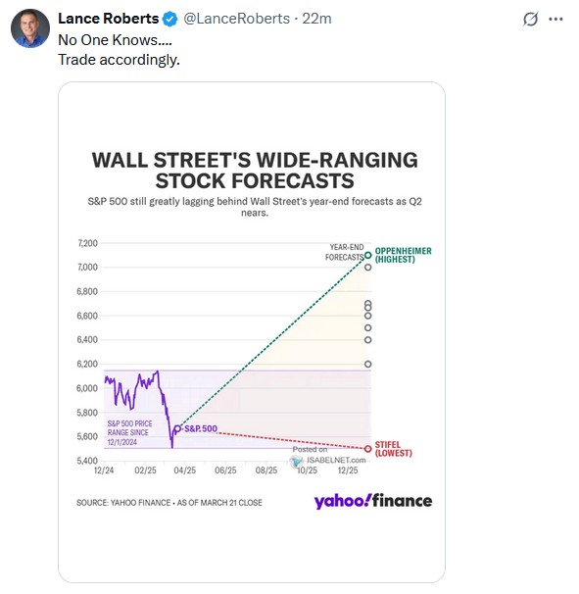Click the OPPENHEIMER (HIGHEST) green label
This screenshot has height=594, width=579.
403,255
